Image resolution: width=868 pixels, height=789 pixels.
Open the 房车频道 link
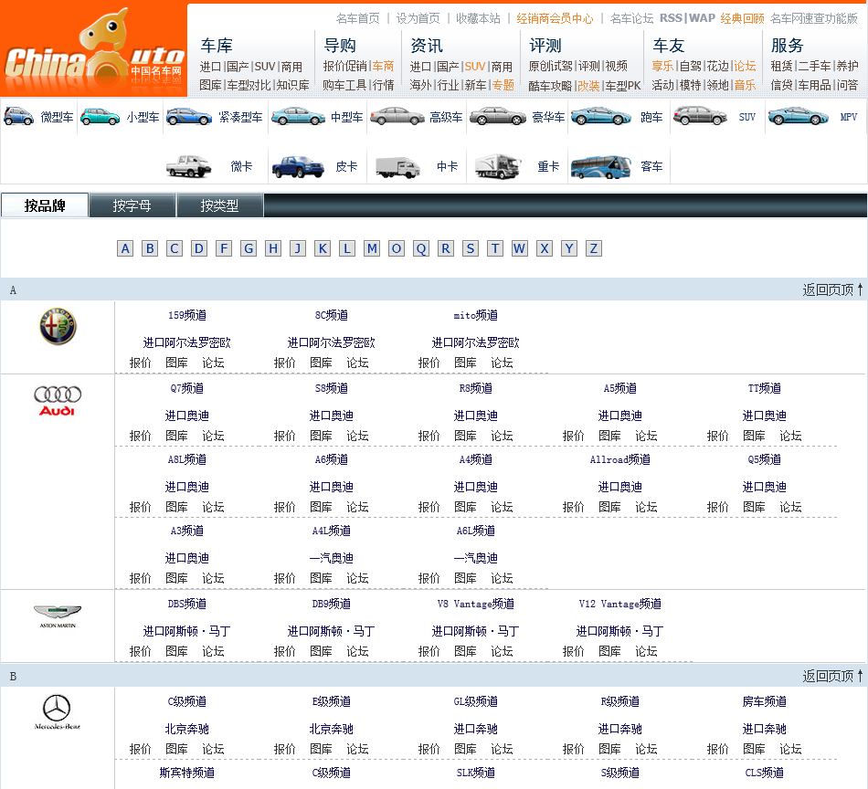[765, 701]
